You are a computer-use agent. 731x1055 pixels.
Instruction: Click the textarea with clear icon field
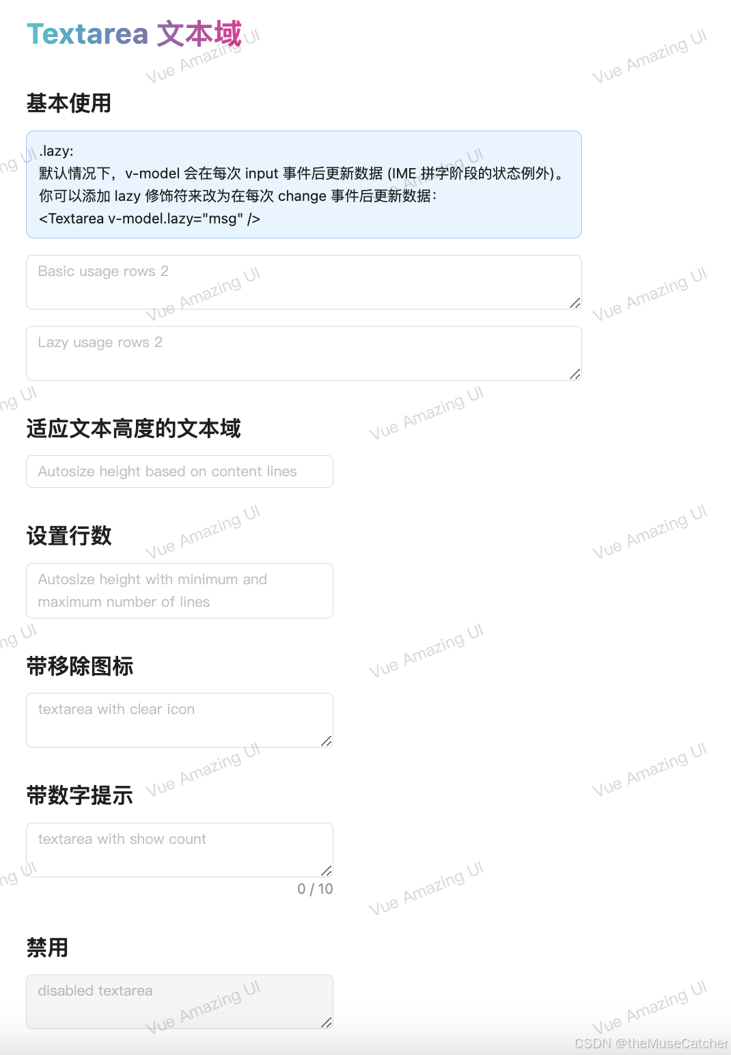coord(180,720)
